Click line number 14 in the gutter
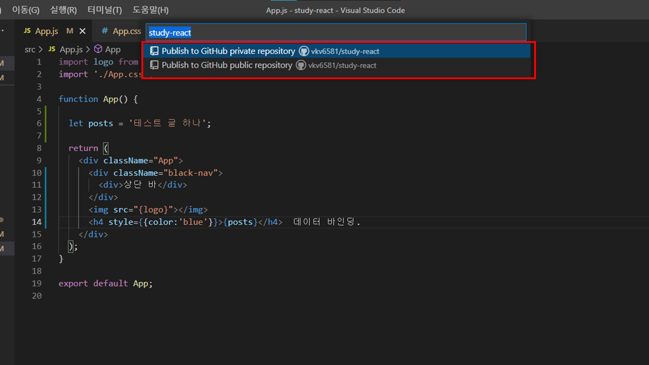 [x=37, y=222]
